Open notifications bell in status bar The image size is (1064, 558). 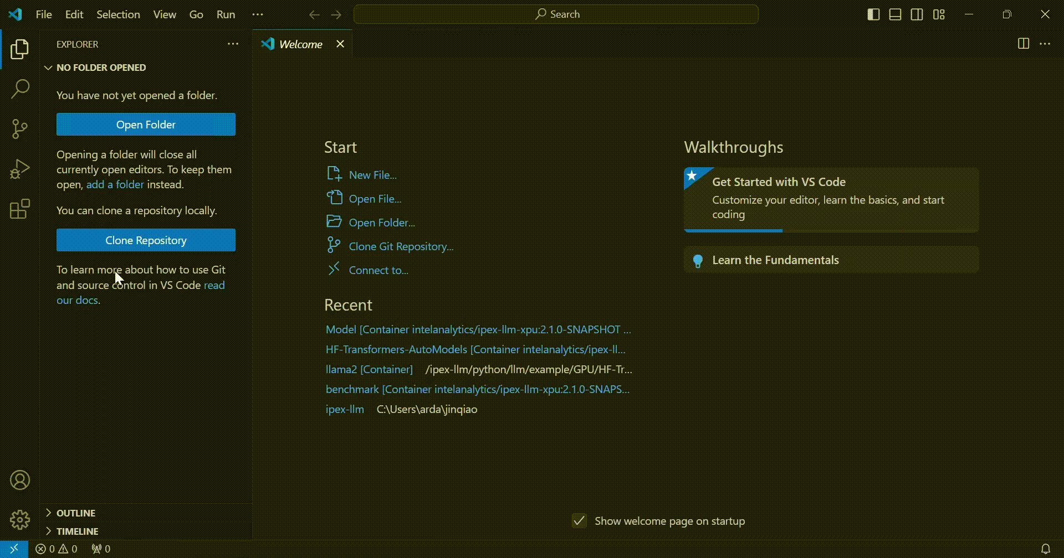click(x=1045, y=549)
